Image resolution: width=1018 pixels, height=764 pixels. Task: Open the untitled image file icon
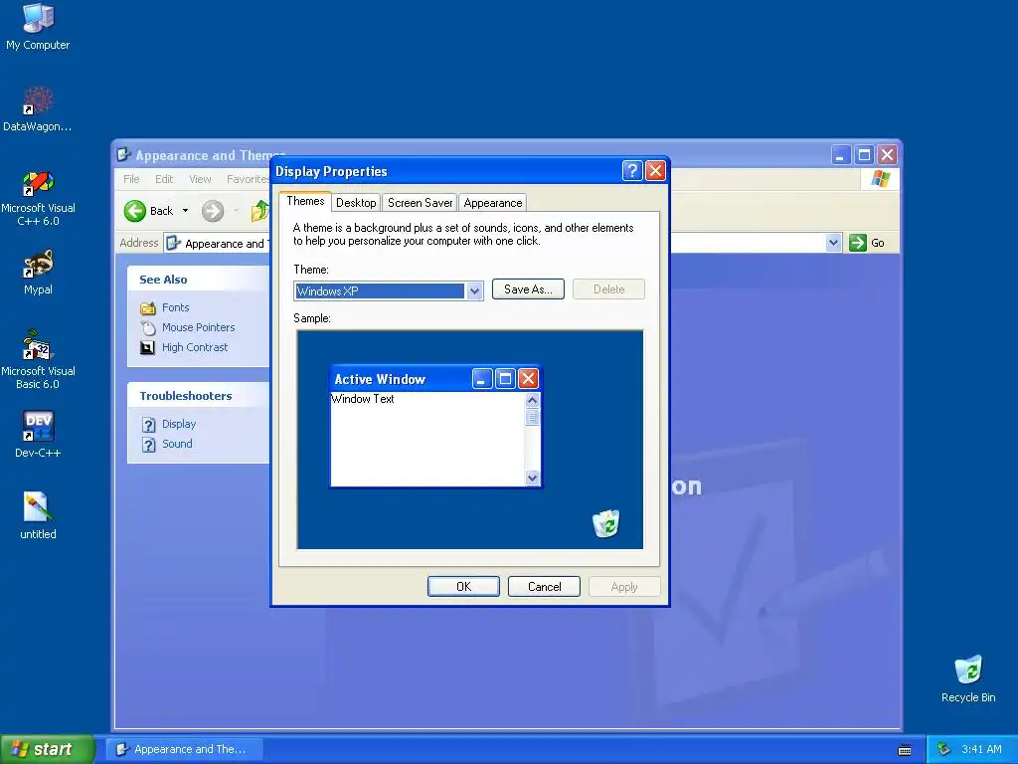click(x=38, y=516)
